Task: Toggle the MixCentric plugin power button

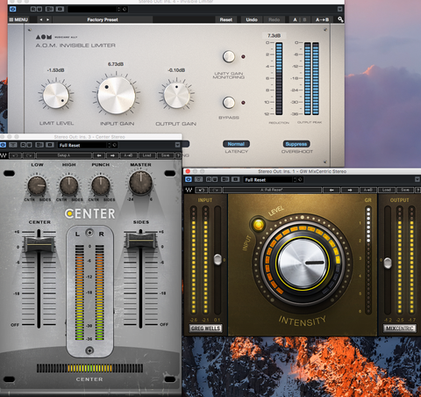Action: click(189, 179)
